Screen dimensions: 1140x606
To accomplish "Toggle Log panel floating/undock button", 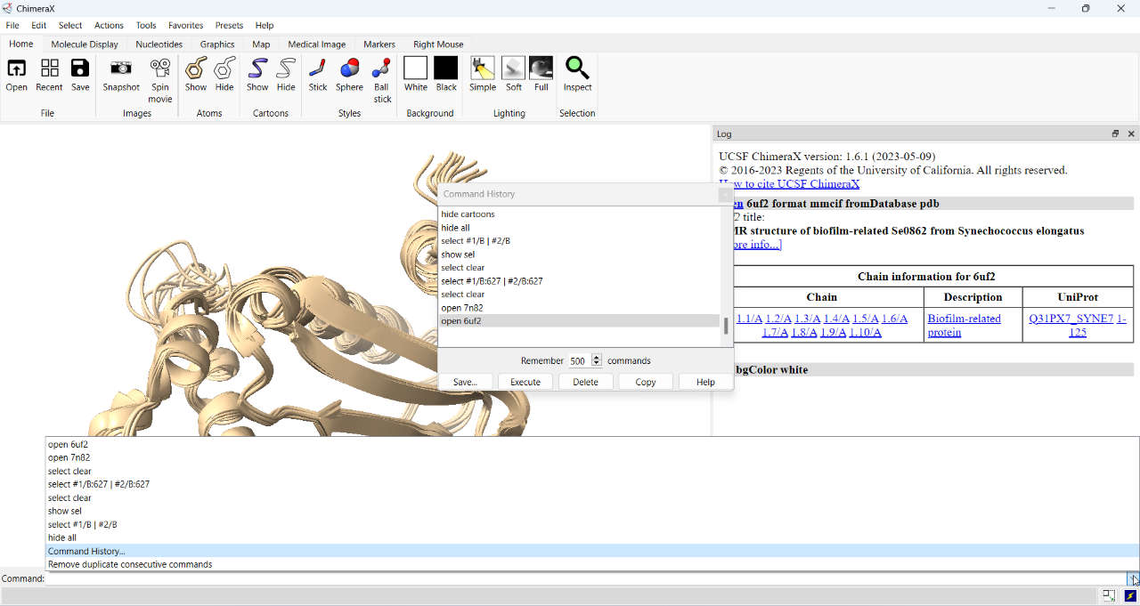I will [x=1115, y=133].
